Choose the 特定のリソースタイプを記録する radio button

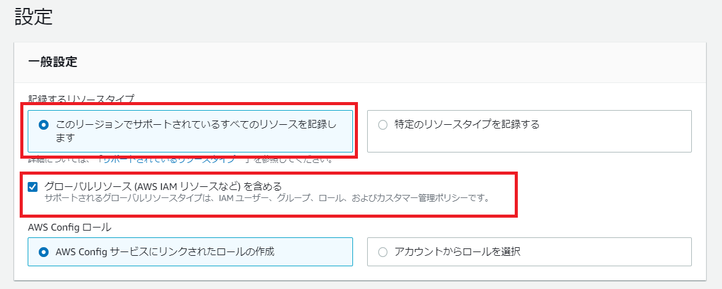point(383,125)
